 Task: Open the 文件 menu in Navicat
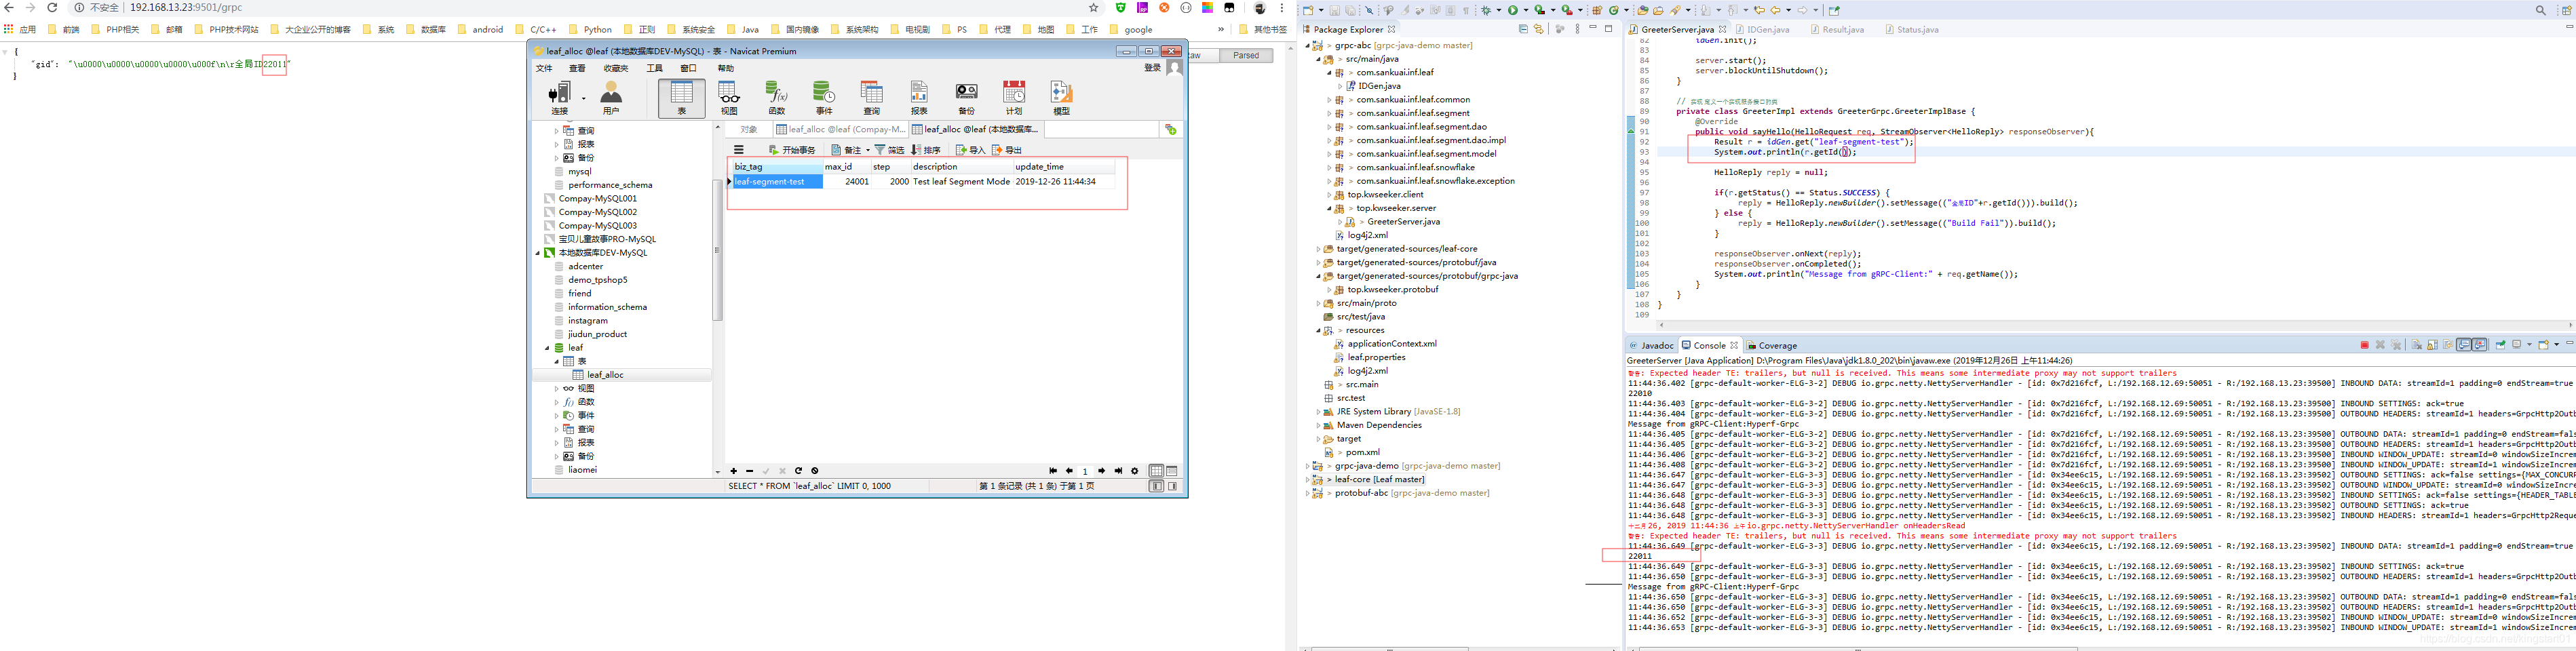(544, 69)
